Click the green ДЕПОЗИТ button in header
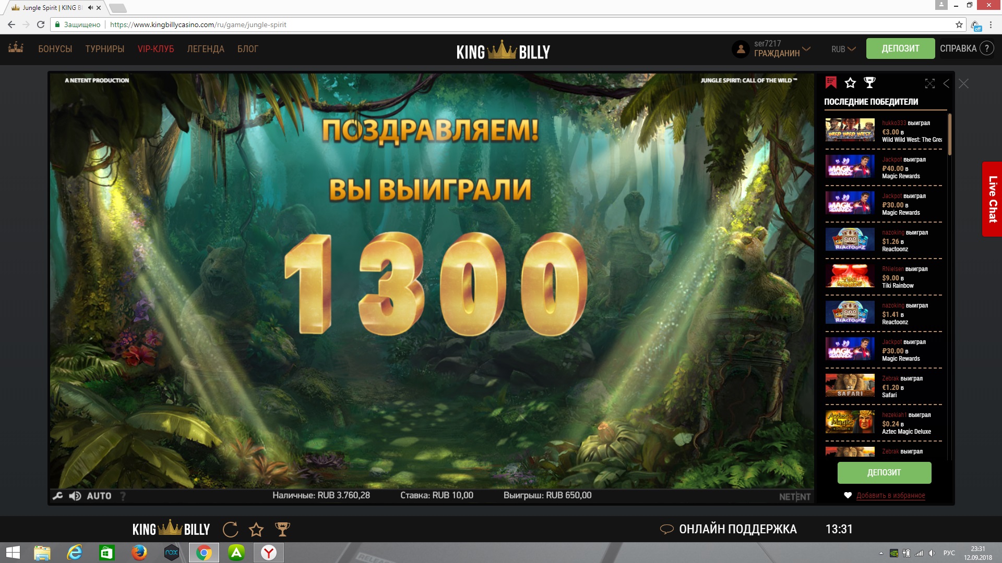 [900, 48]
